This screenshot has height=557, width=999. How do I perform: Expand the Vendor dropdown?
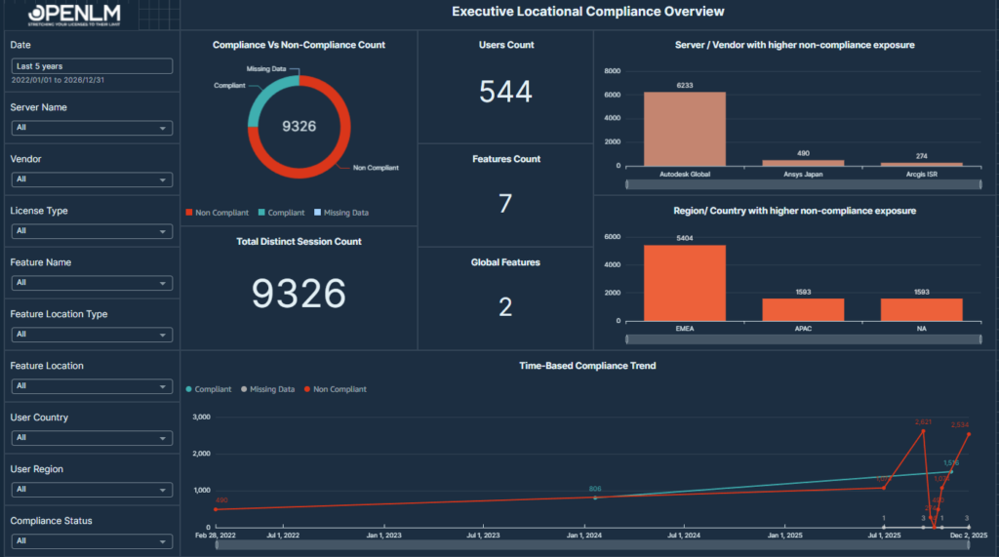92,179
